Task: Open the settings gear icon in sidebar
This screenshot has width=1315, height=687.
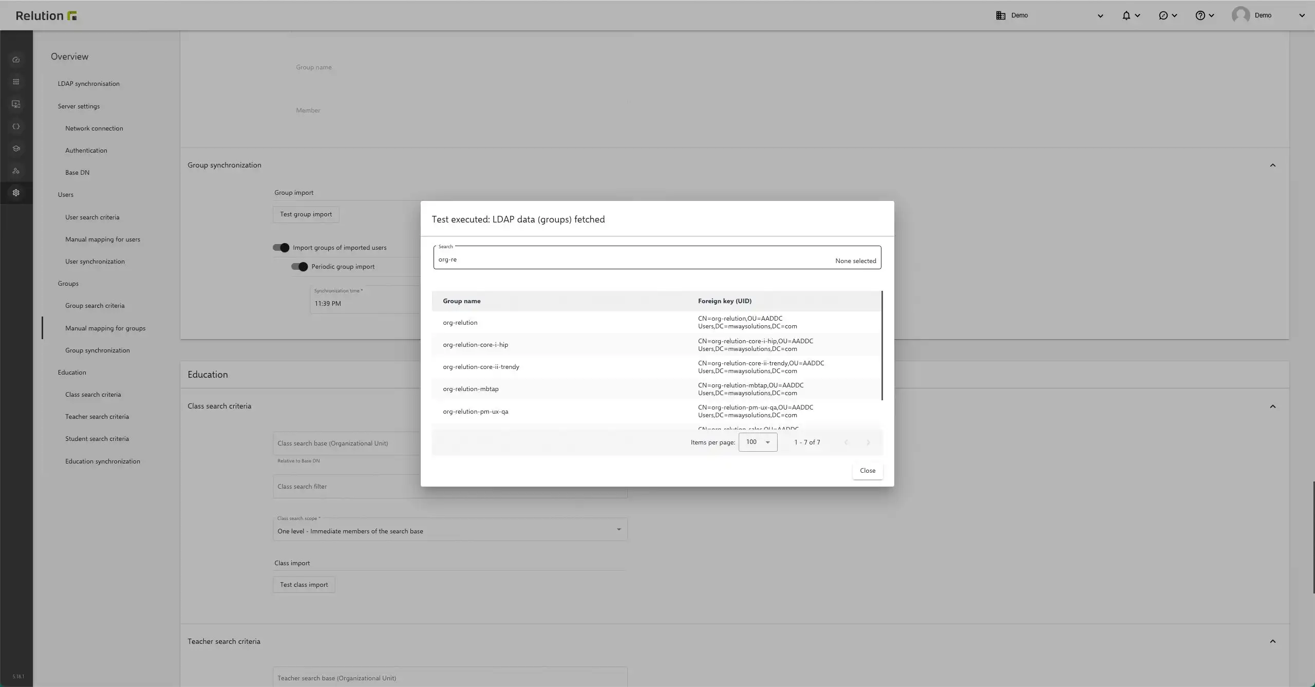Action: click(16, 193)
